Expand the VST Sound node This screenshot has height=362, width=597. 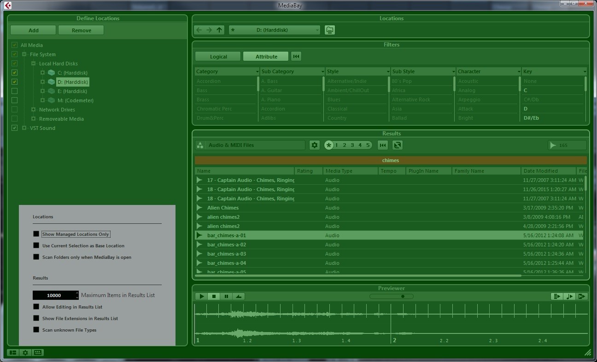pos(24,128)
